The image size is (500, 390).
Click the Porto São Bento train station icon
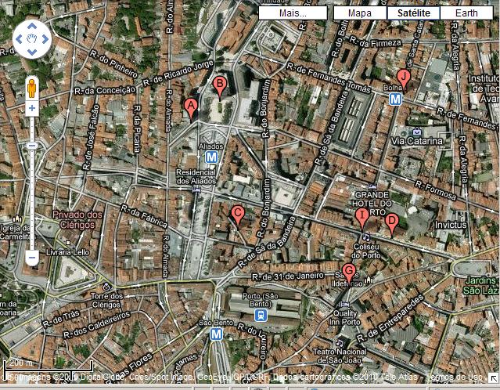(x=261, y=315)
